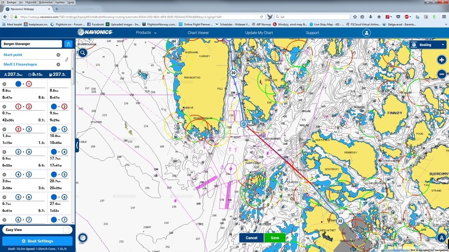
Task: Toggle the Easy View checkbox
Action: [x=66, y=230]
